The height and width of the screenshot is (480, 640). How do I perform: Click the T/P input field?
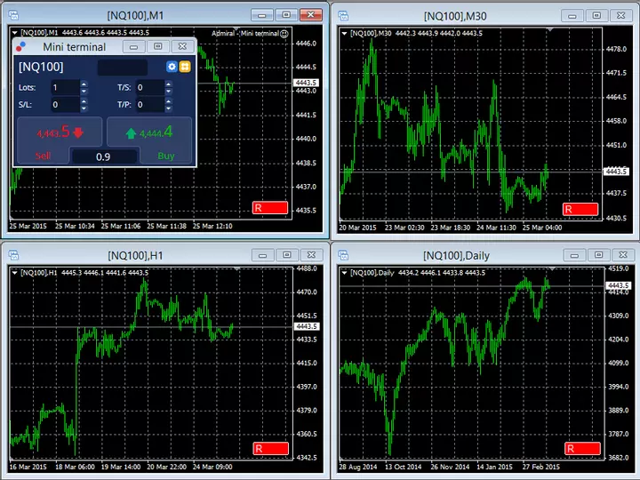coord(150,105)
